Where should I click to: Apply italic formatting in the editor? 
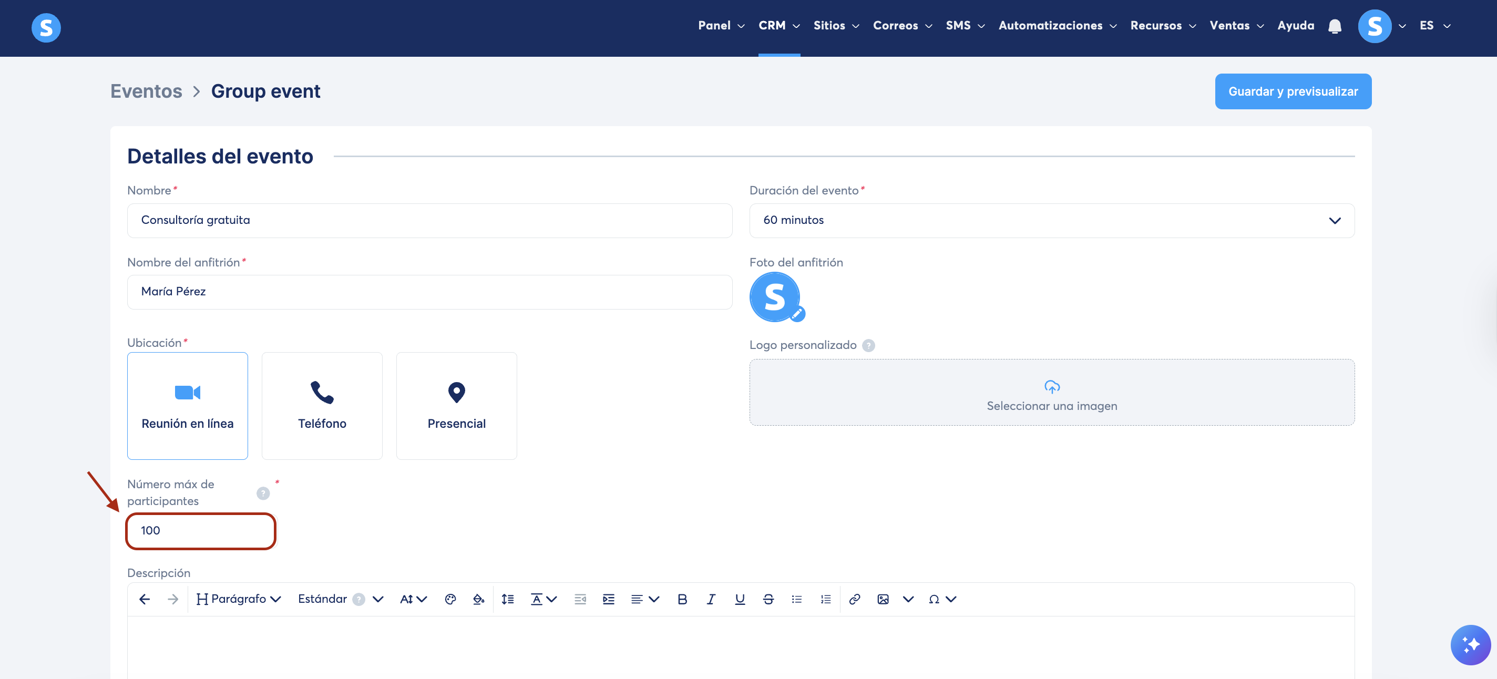pos(711,600)
